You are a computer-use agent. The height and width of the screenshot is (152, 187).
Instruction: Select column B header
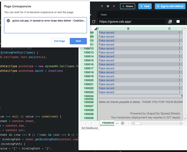(128, 29)
